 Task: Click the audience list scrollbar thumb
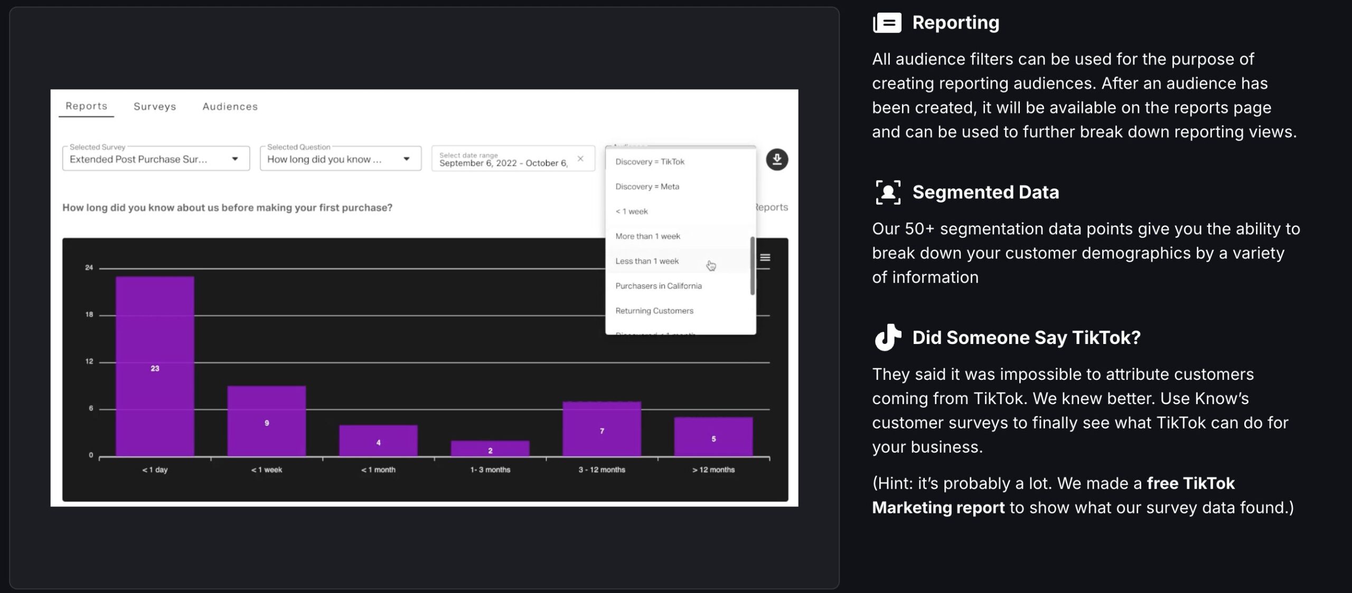[752, 266]
